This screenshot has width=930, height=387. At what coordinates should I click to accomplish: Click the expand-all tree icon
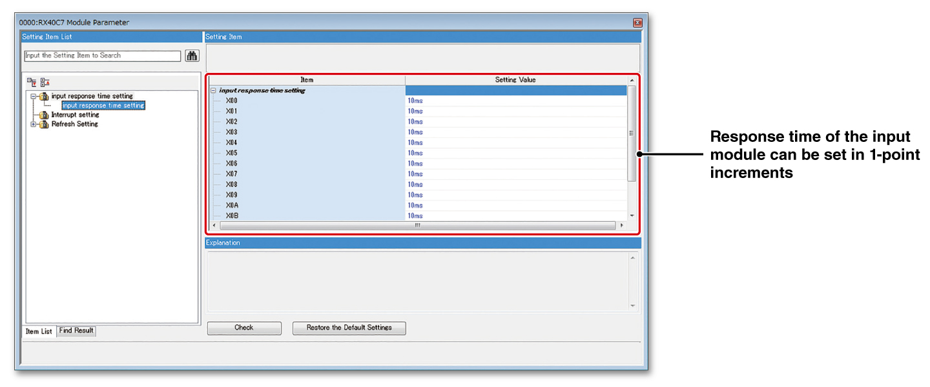point(32,82)
